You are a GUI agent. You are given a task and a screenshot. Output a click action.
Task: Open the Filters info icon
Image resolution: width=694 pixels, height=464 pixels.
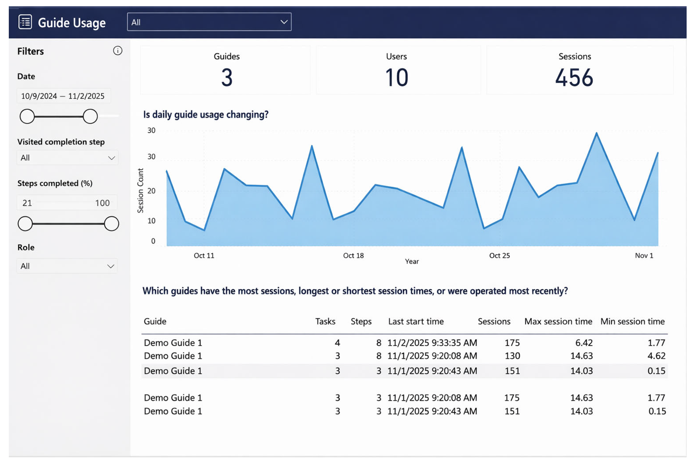coord(118,51)
